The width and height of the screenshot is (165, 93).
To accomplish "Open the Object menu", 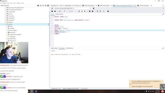I will point(5,3).
